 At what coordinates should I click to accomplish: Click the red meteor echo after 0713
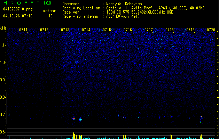point(74,119)
